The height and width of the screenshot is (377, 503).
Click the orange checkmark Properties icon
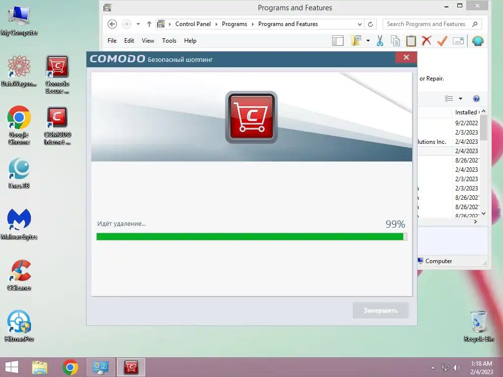click(x=442, y=41)
